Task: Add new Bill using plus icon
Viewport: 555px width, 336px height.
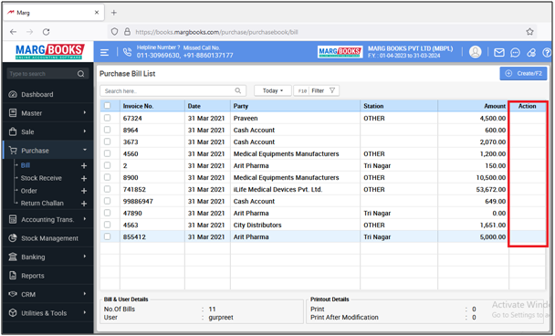Action: (84, 165)
